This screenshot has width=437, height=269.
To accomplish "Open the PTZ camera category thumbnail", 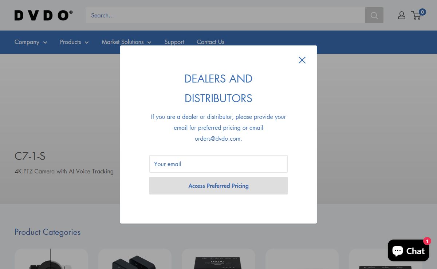I will (x=51, y=259).
